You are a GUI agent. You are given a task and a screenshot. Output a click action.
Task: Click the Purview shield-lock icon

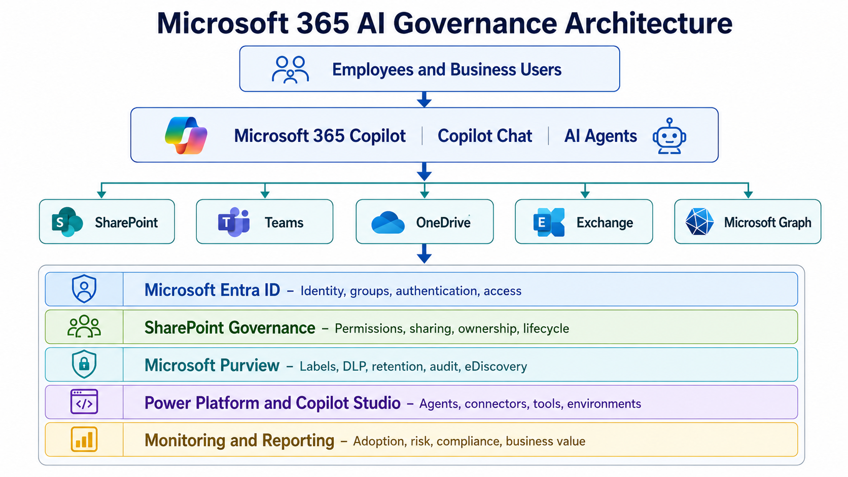coord(84,364)
